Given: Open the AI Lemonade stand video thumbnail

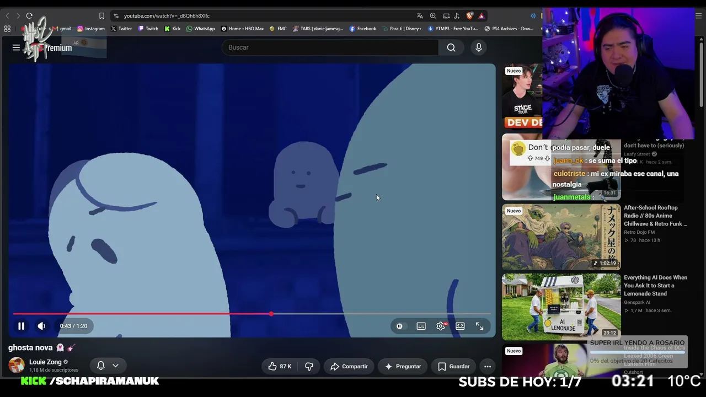Looking at the screenshot, I should coord(561,307).
